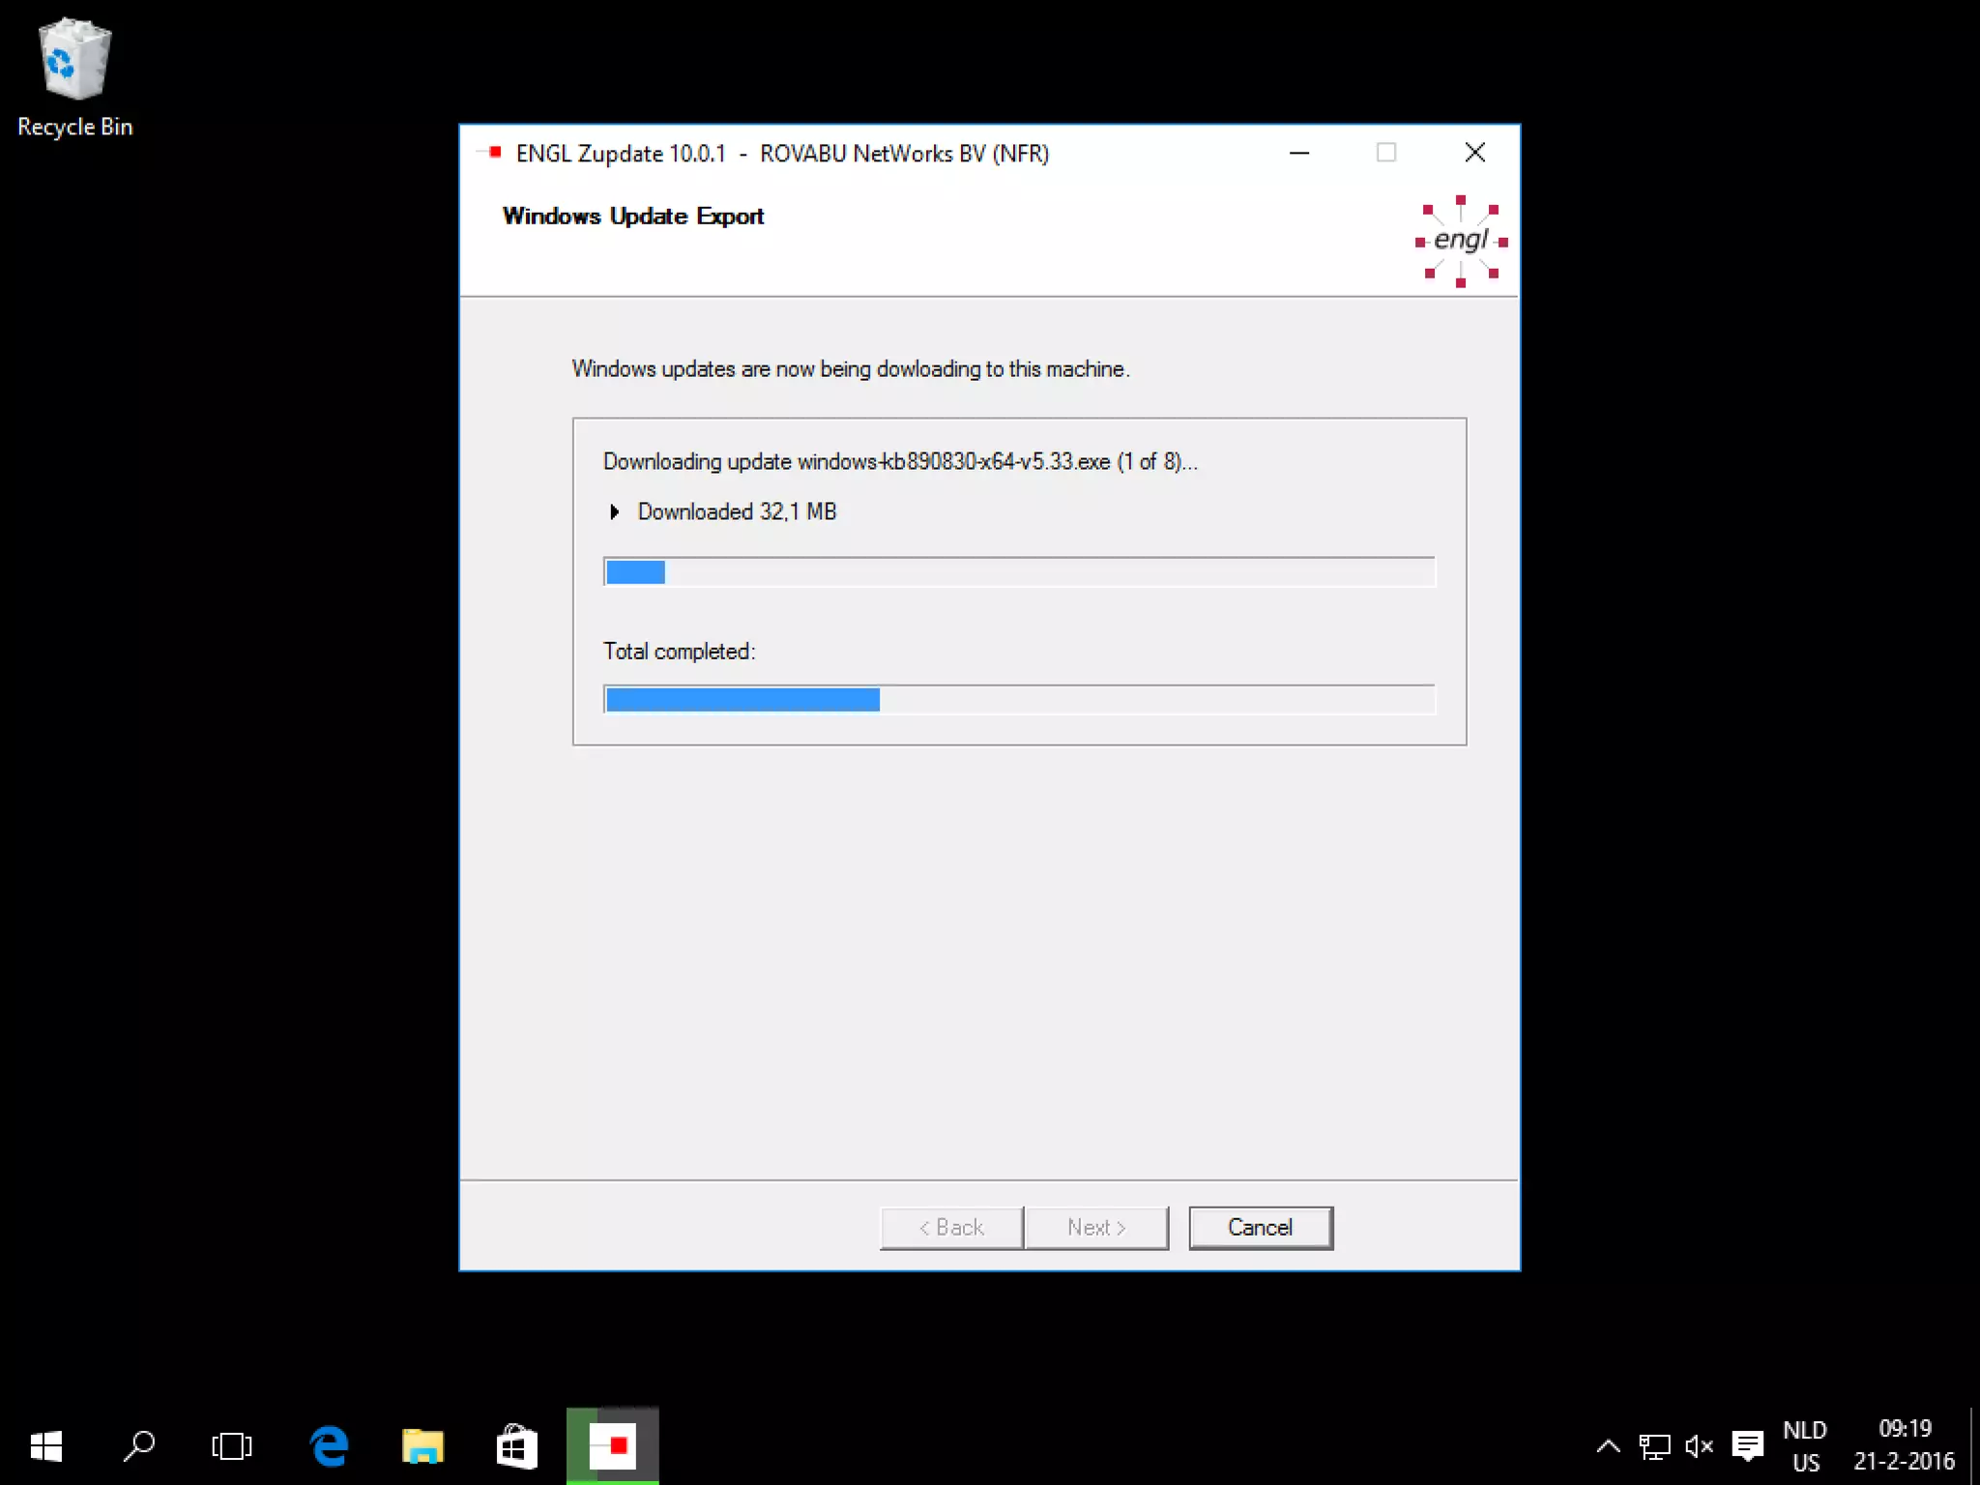Click the engl logo in header
The image size is (1980, 1485).
pos(1461,241)
